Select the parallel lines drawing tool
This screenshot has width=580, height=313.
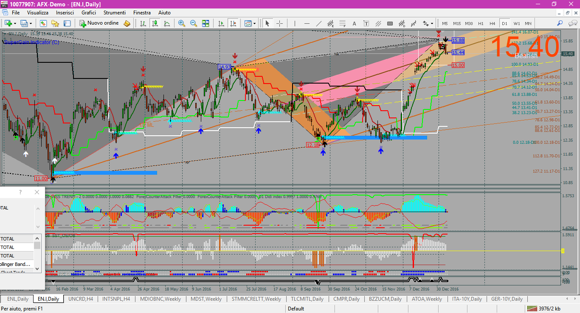pyautogui.click(x=378, y=23)
